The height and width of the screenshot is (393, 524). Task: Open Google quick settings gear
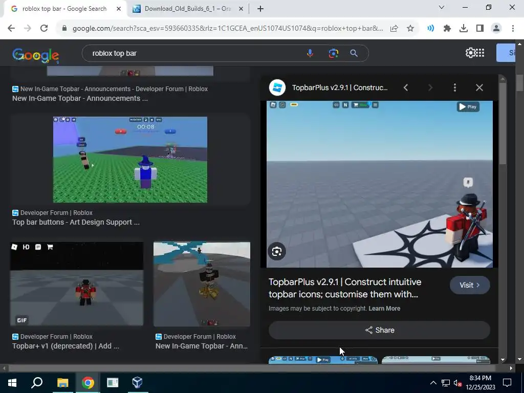point(470,53)
